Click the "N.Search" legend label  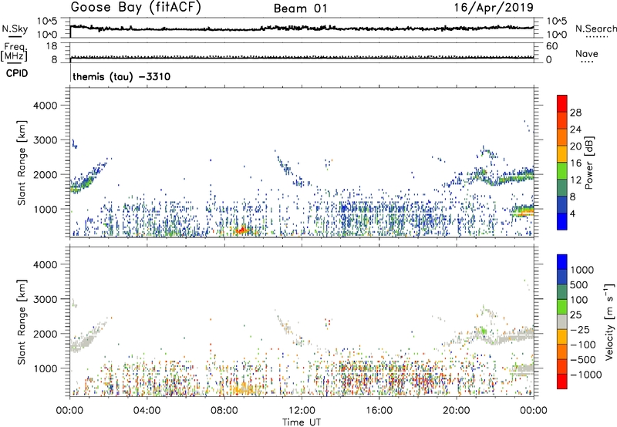tap(595, 29)
